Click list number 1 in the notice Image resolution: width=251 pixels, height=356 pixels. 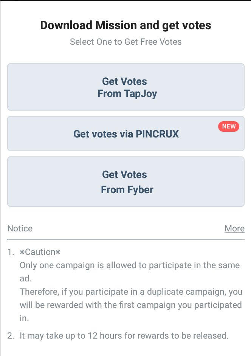[x=11, y=252]
